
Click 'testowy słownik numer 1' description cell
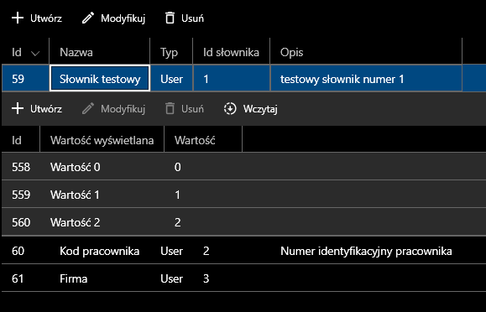coord(366,79)
